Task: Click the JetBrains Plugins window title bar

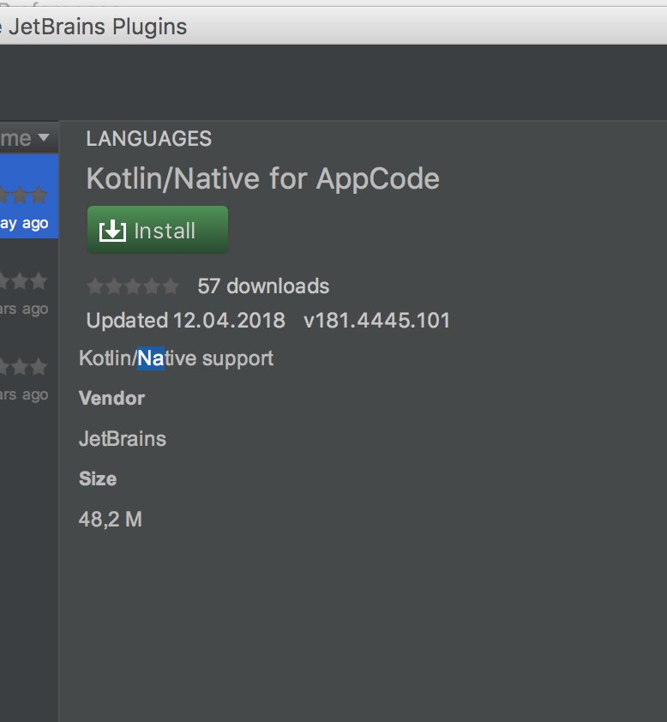Action: click(333, 27)
